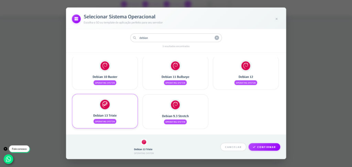Click inside the debian search field
352x167 pixels.
(x=175, y=38)
